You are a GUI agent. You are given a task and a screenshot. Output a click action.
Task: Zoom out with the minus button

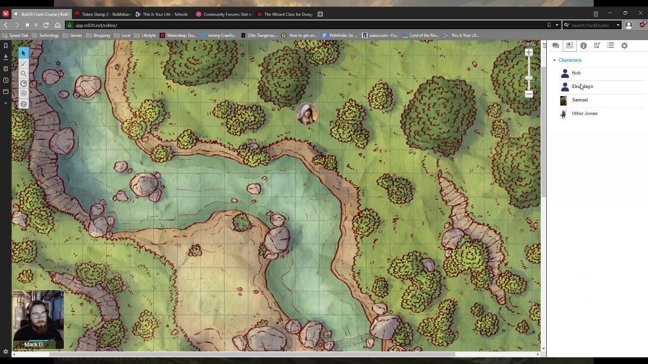[529, 94]
